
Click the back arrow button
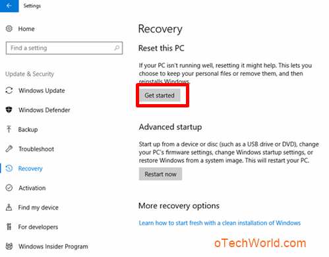point(9,6)
